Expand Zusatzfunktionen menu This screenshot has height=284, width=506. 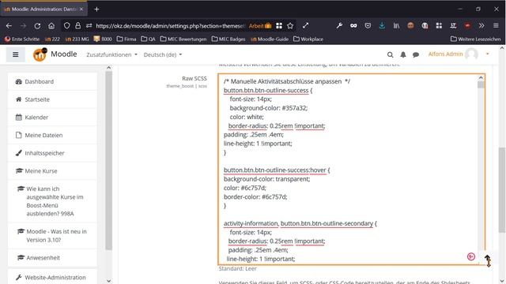coord(111,54)
